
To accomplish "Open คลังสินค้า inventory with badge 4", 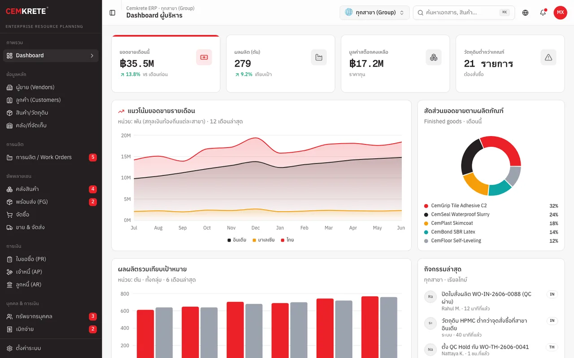I will [51, 189].
